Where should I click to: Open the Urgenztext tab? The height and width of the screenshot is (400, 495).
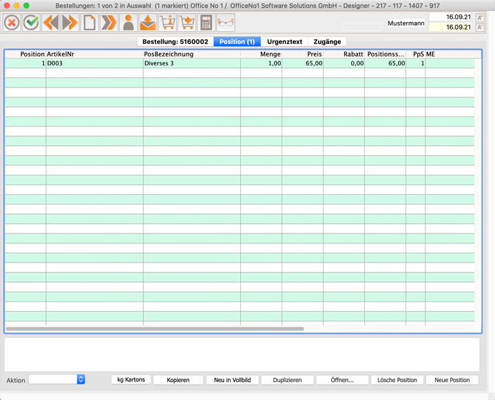[x=284, y=42]
